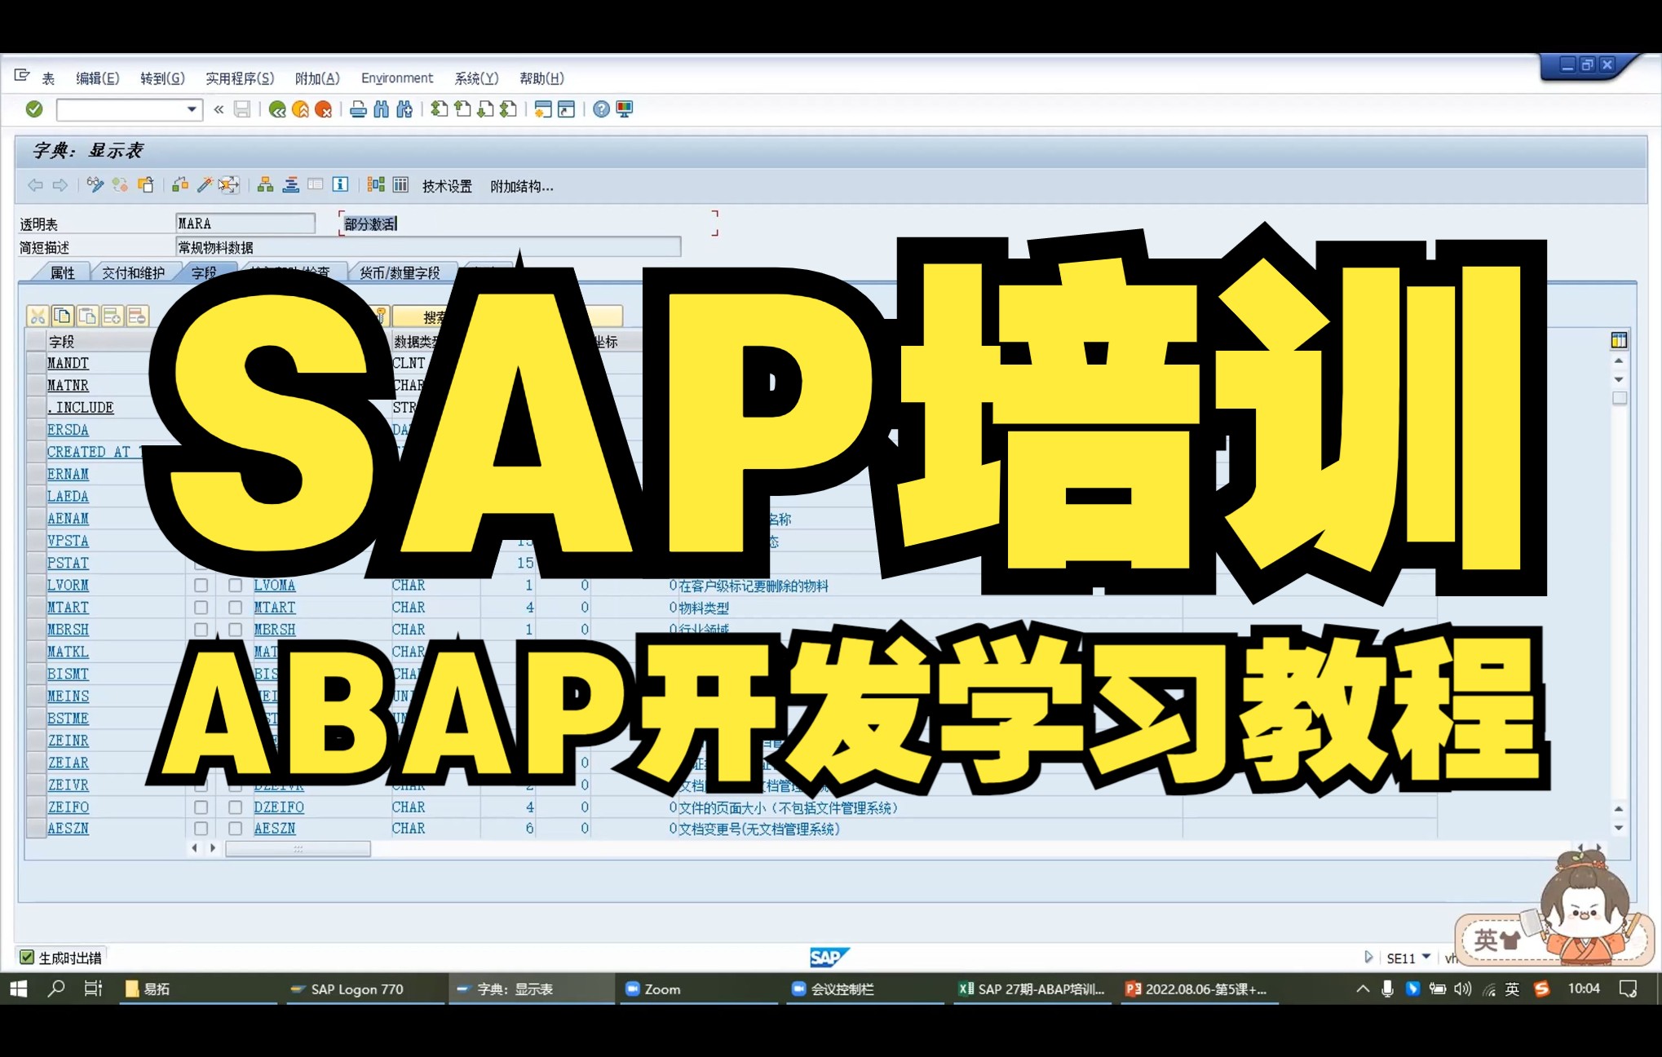Image resolution: width=1662 pixels, height=1057 pixels.
Task: Click the Display Object List hierarchy icon
Action: (x=265, y=185)
